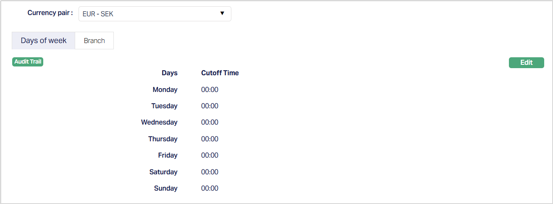Screen dimensions: 553x204
Task: Click the dropdown arrow beside EUR - SEK
Action: coord(222,13)
